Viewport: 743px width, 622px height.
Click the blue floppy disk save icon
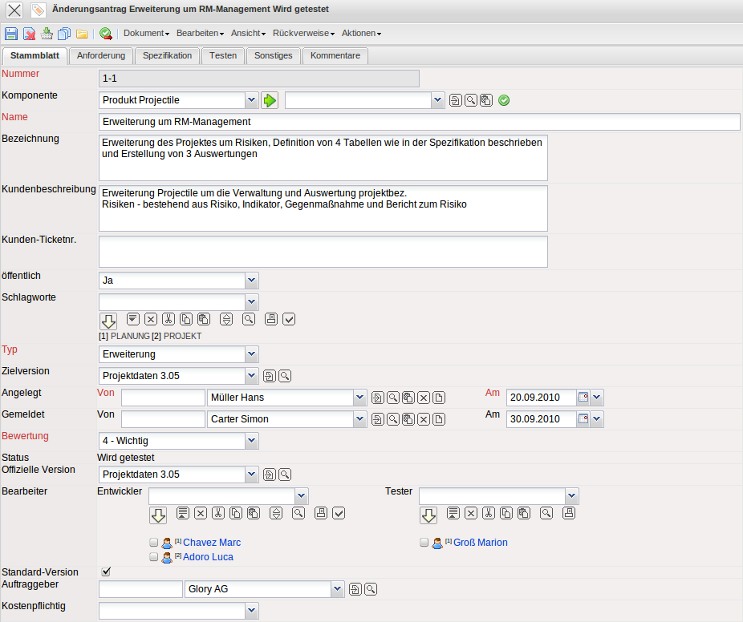11,34
